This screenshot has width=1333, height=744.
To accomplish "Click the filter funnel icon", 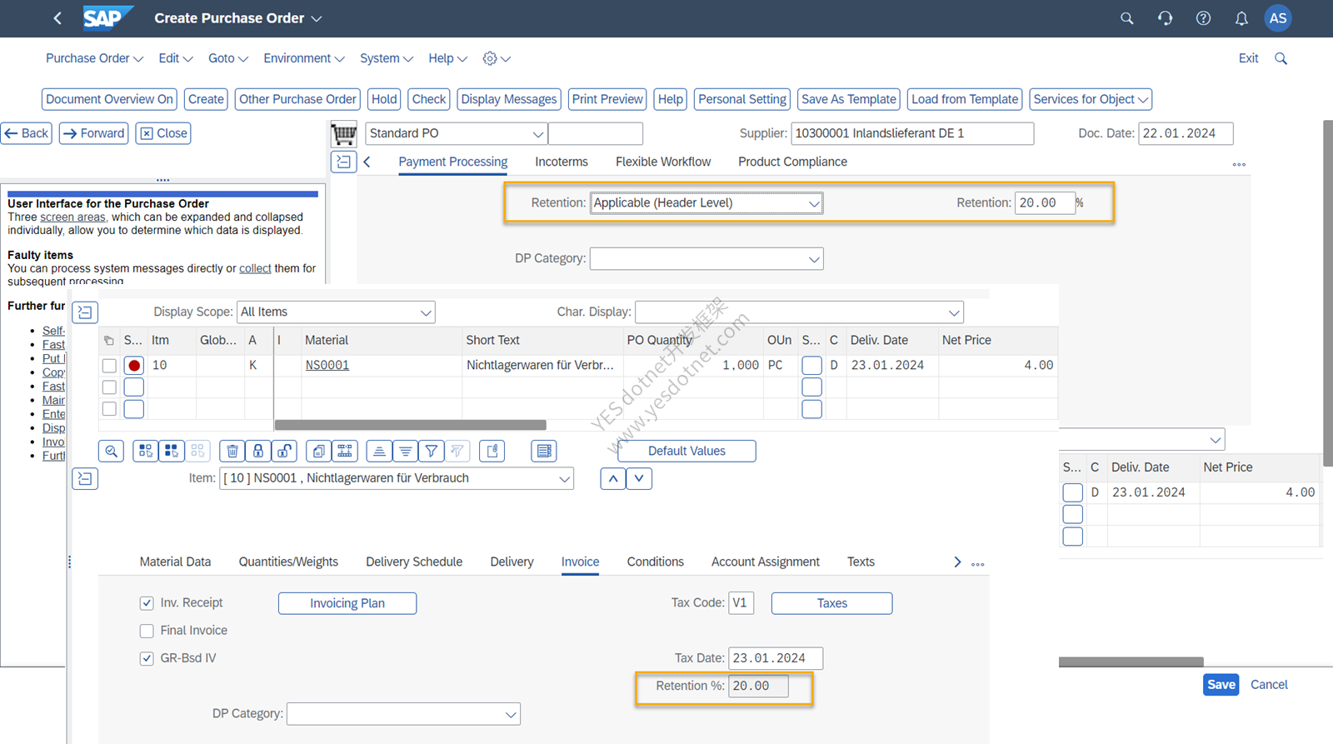I will click(x=431, y=451).
